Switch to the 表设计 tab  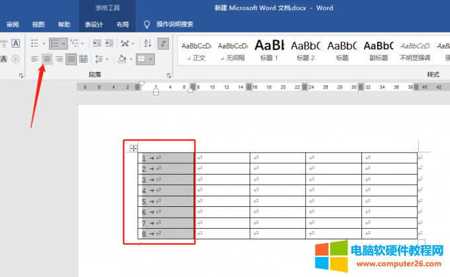(93, 24)
